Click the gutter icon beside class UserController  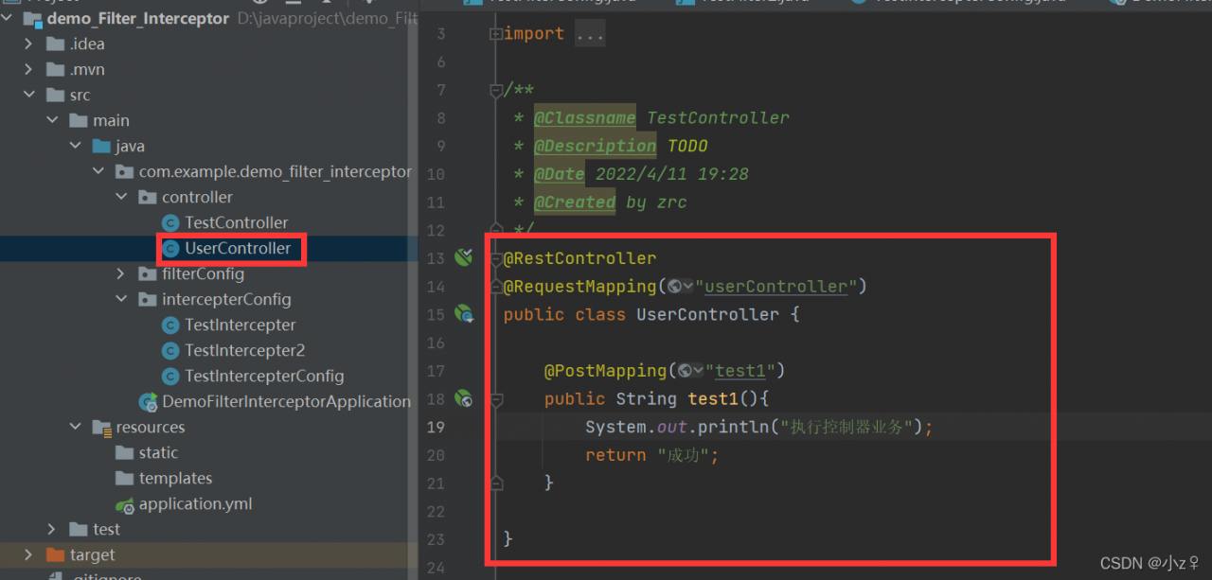click(x=464, y=314)
